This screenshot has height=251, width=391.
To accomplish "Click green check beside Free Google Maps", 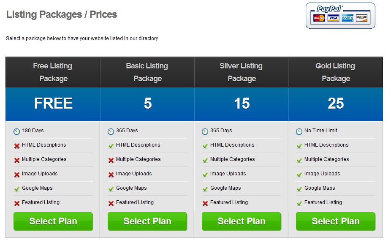I will coord(17,189).
